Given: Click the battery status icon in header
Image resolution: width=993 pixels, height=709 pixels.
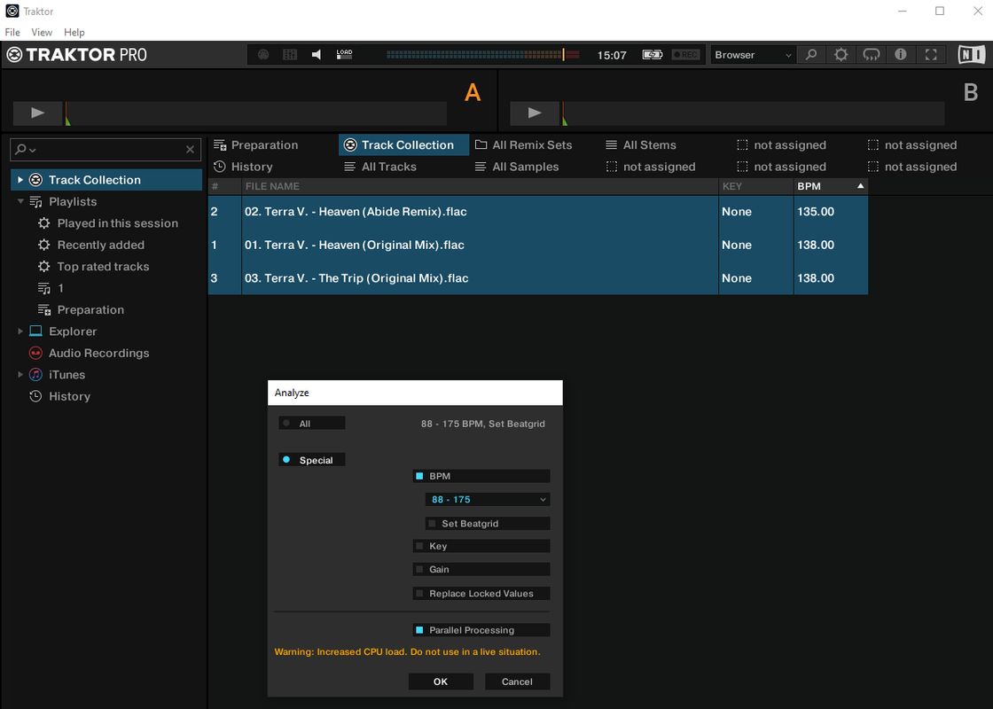Looking at the screenshot, I should tap(653, 54).
